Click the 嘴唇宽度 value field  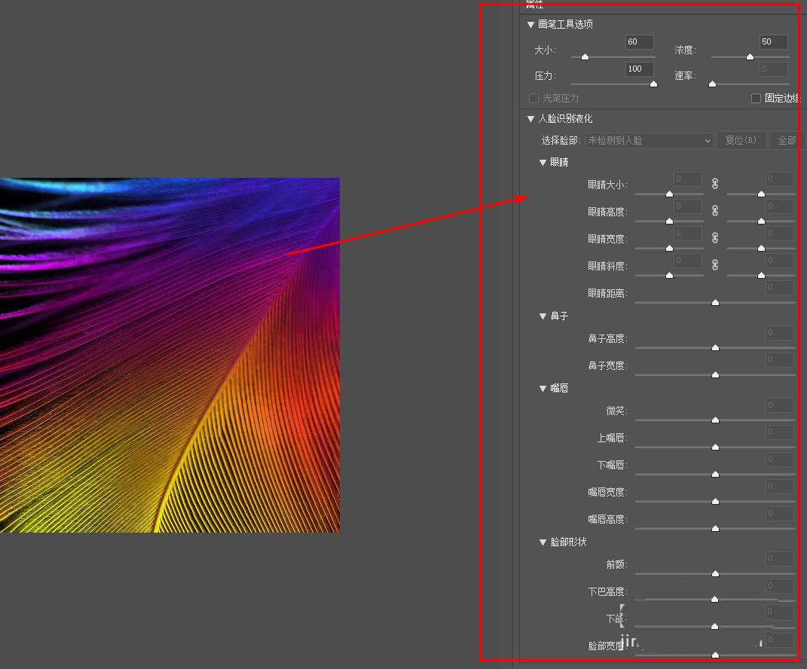tap(780, 487)
